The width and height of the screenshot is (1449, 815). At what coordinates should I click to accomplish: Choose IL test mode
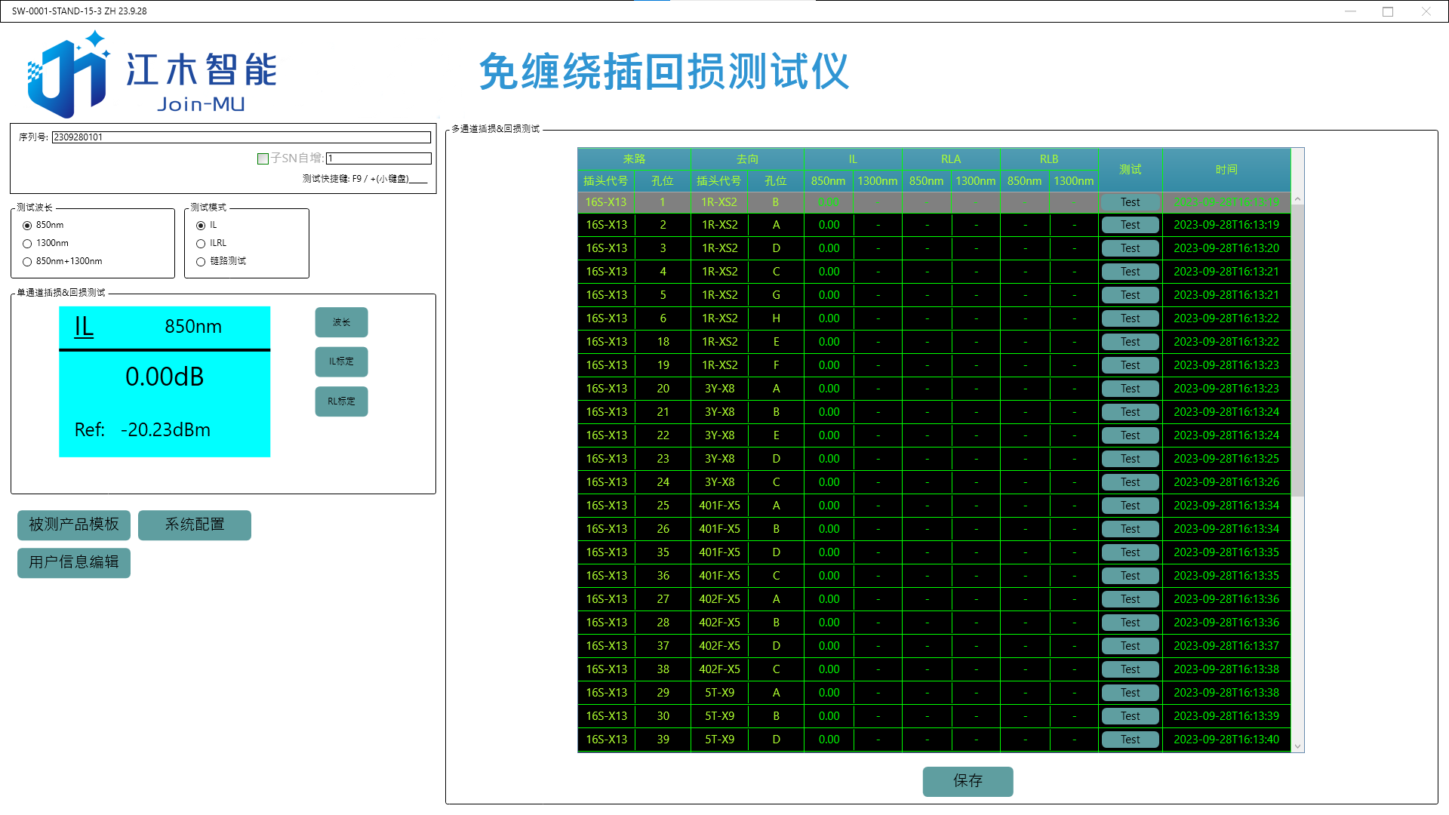point(201,225)
